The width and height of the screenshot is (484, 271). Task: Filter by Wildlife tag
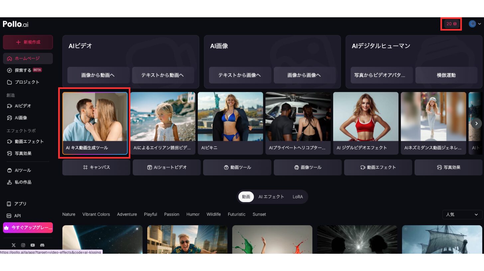(x=213, y=214)
